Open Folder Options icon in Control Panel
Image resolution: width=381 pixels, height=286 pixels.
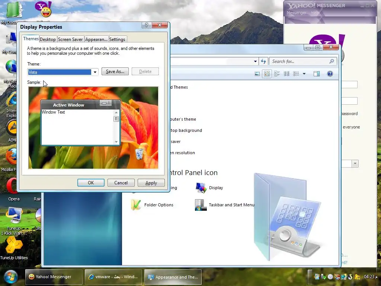[152, 205]
